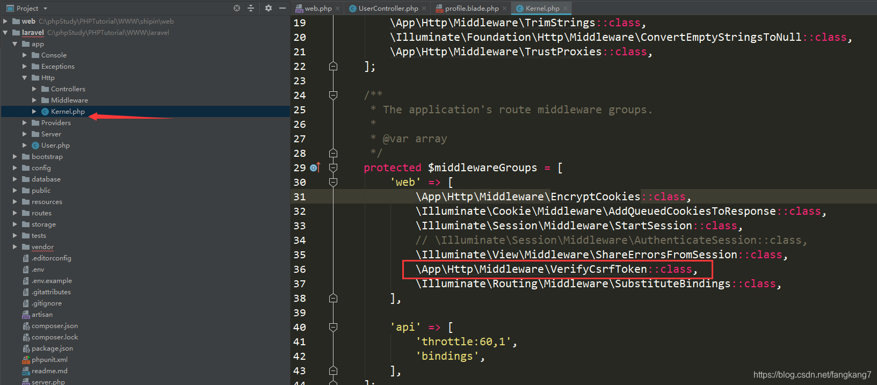Select the .gitattributes file
Image resolution: width=877 pixels, height=385 pixels.
51,292
